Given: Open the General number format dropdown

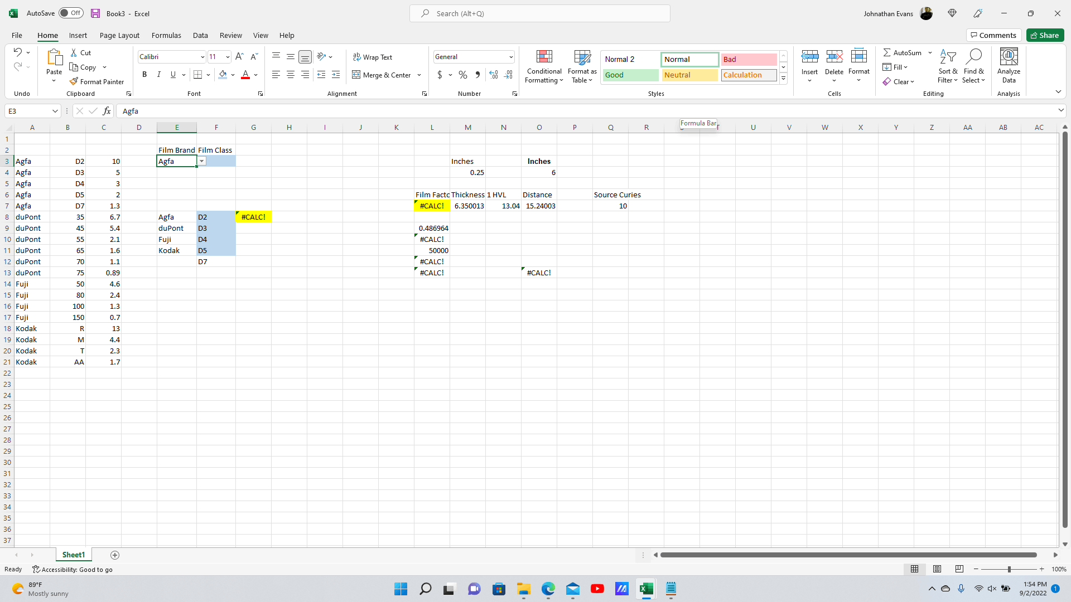Looking at the screenshot, I should (x=510, y=57).
